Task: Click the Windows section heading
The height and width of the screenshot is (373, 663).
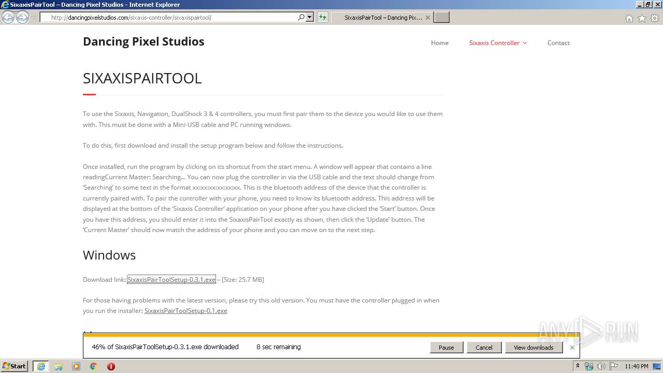Action: 109,255
